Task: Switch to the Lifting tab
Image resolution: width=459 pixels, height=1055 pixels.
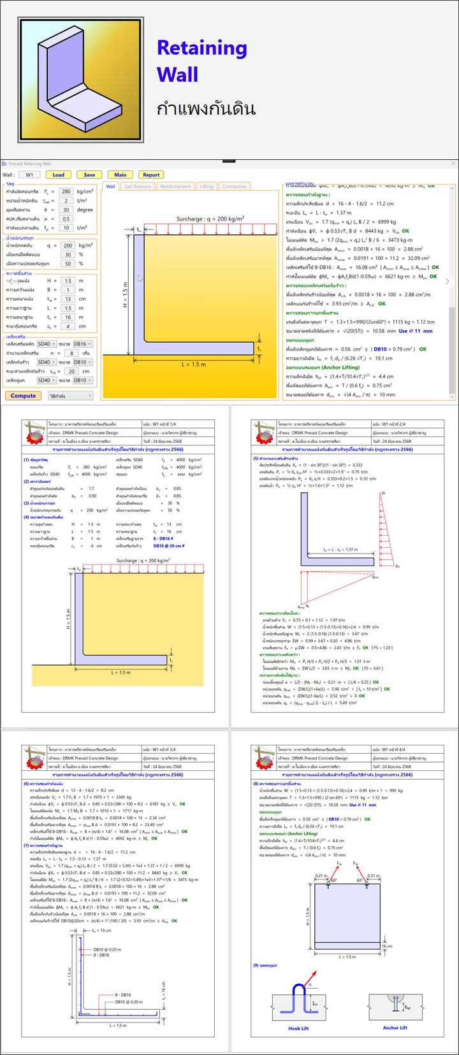Action: [x=207, y=187]
